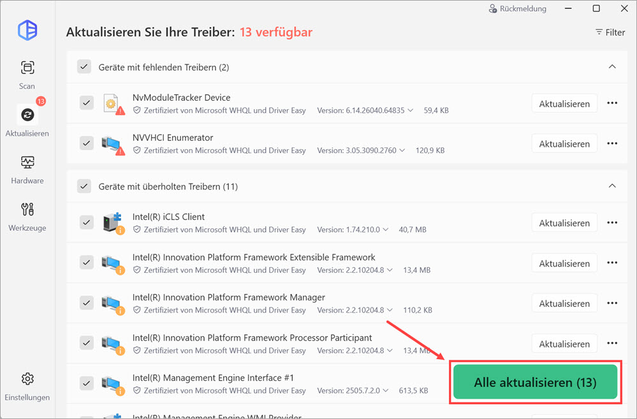Open more options for Framework Processor Participant

(612, 343)
